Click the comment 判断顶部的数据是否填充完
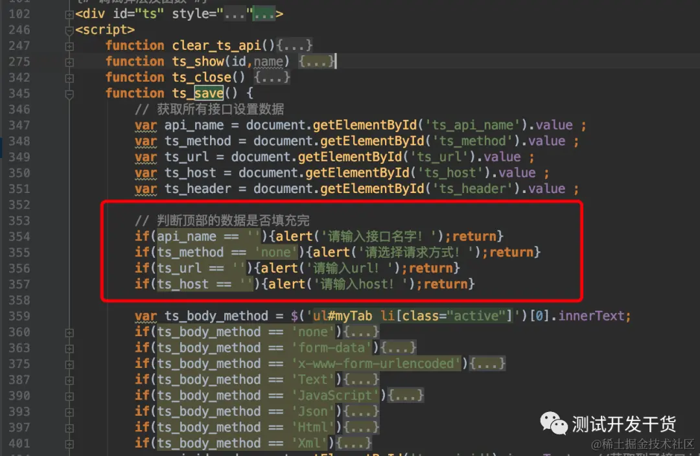The height and width of the screenshot is (456, 700). (222, 220)
